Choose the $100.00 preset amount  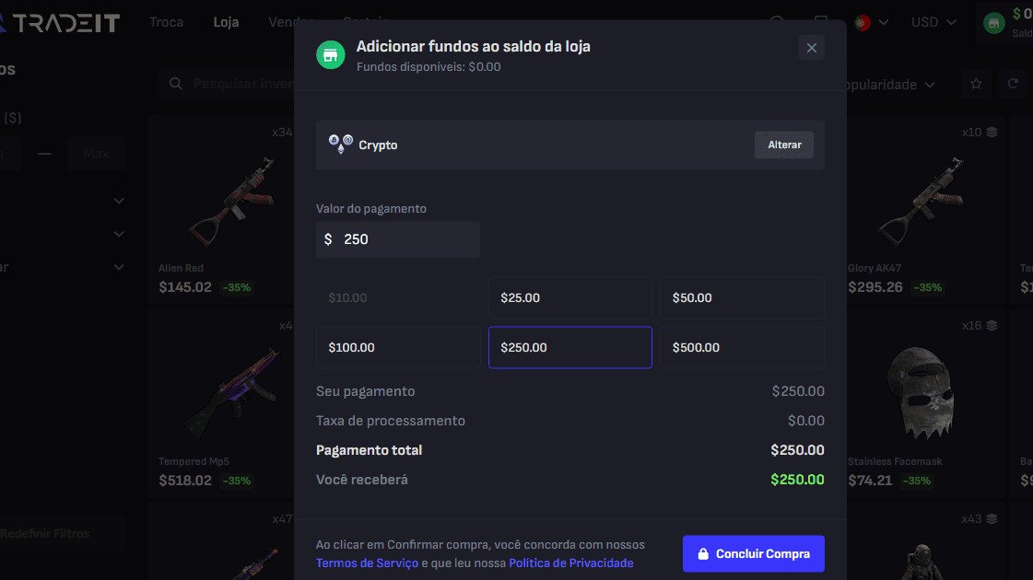tap(397, 347)
